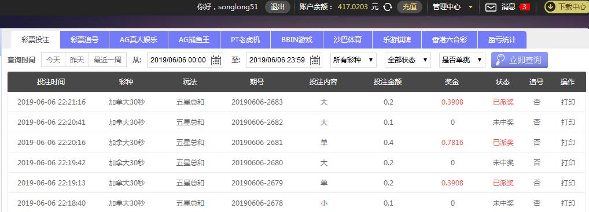This screenshot has width=589, height=212.
Task: Open the messages envelope icon
Action: click(491, 7)
